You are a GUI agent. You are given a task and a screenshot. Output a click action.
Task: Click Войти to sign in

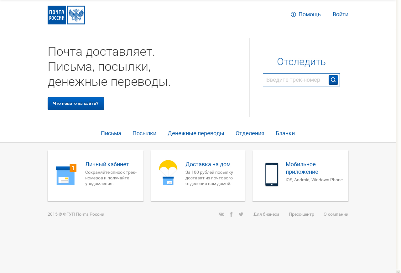tap(341, 14)
